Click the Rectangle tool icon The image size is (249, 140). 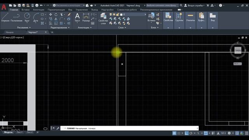coord(42,15)
